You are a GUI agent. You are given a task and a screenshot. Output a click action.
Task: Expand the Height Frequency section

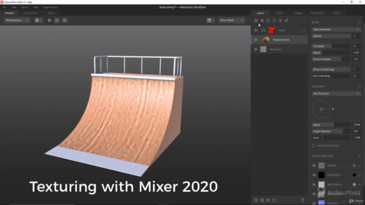(x=360, y=156)
